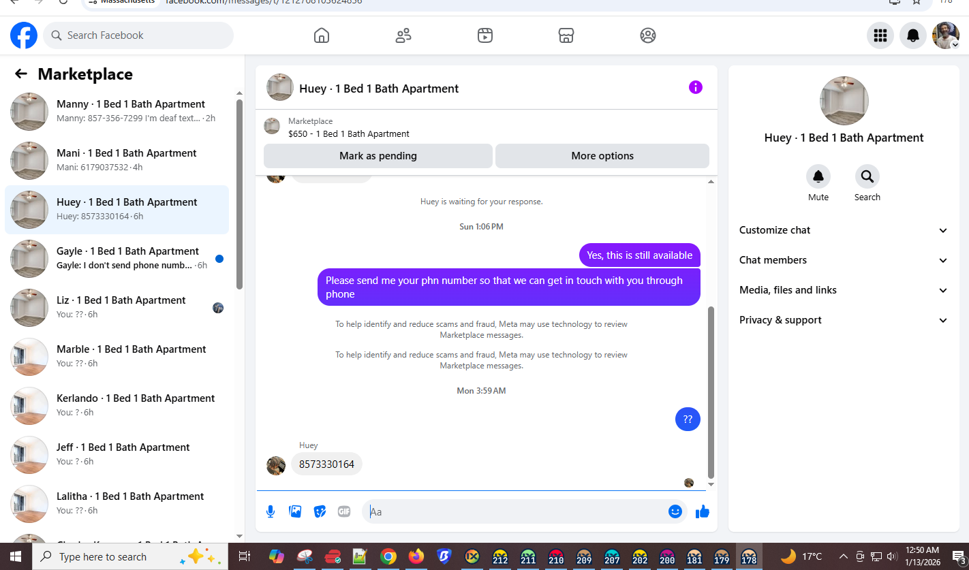969x570 pixels.
Task: Open taskbar window numbered 178
Action: click(748, 557)
